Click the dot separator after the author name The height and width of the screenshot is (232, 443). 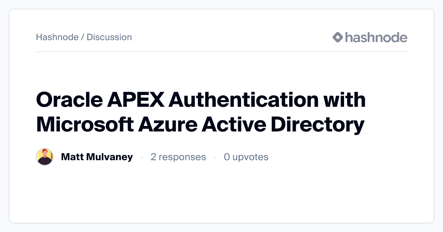[x=142, y=157]
